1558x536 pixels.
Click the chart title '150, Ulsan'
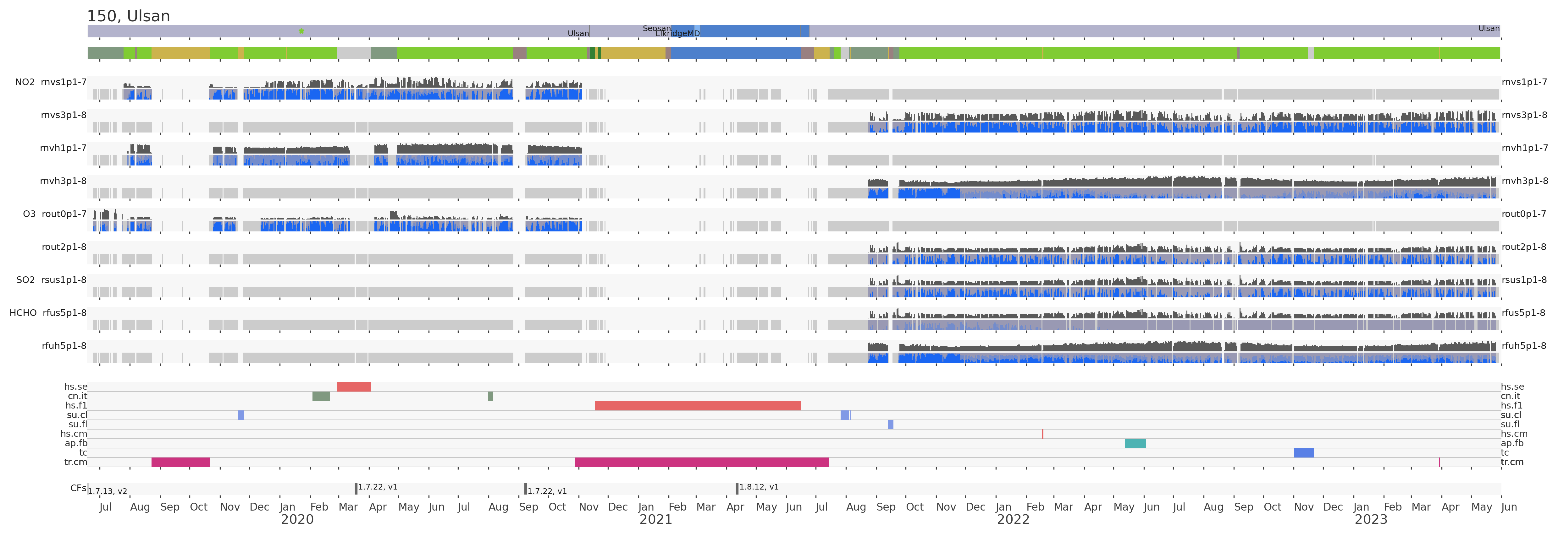(128, 16)
